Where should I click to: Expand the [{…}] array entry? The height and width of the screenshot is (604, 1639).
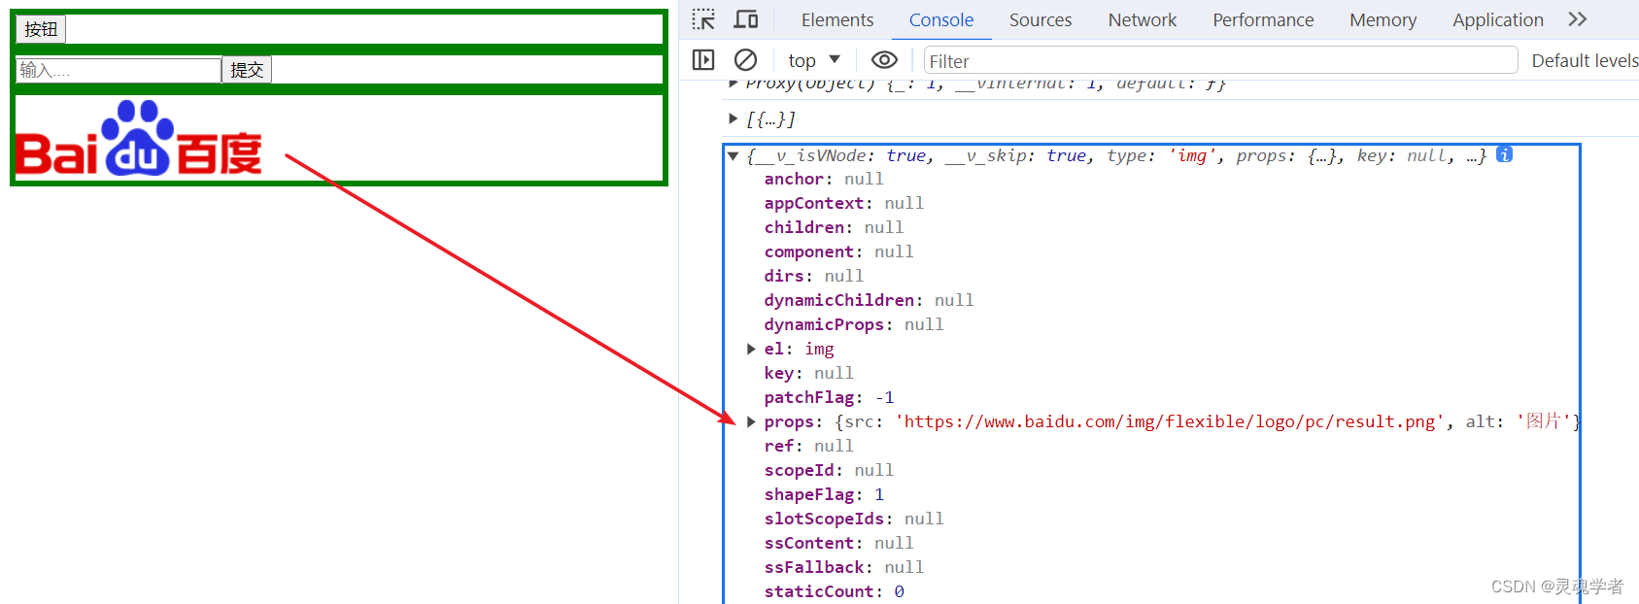tap(734, 118)
